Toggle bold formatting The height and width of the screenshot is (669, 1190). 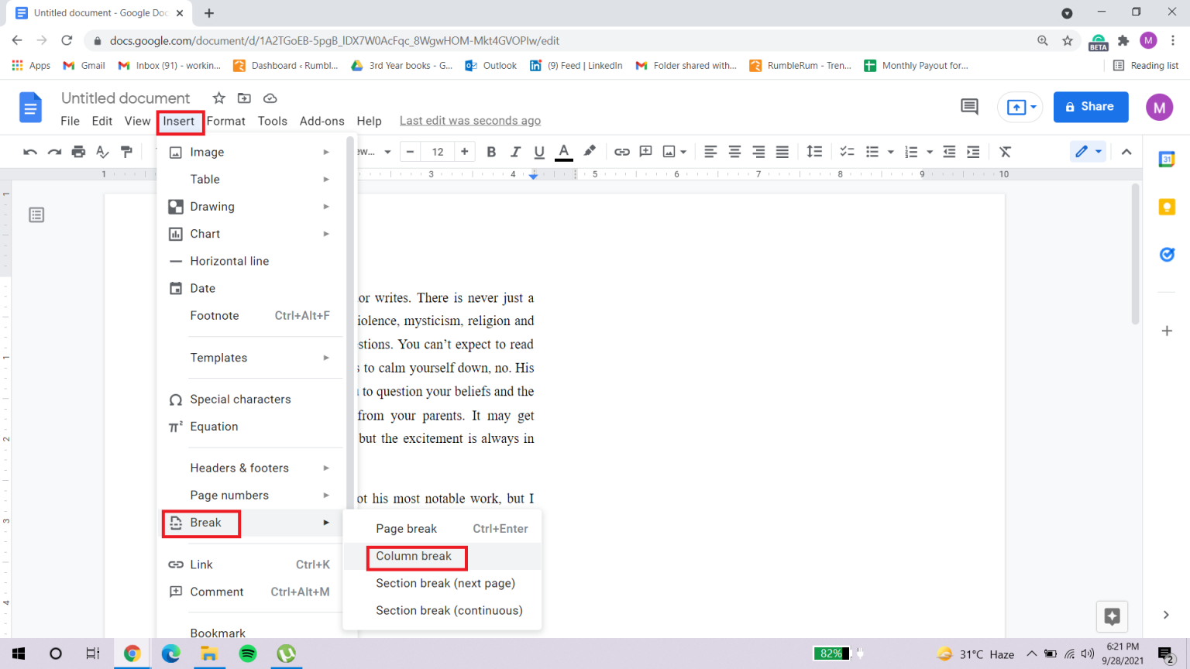click(490, 151)
